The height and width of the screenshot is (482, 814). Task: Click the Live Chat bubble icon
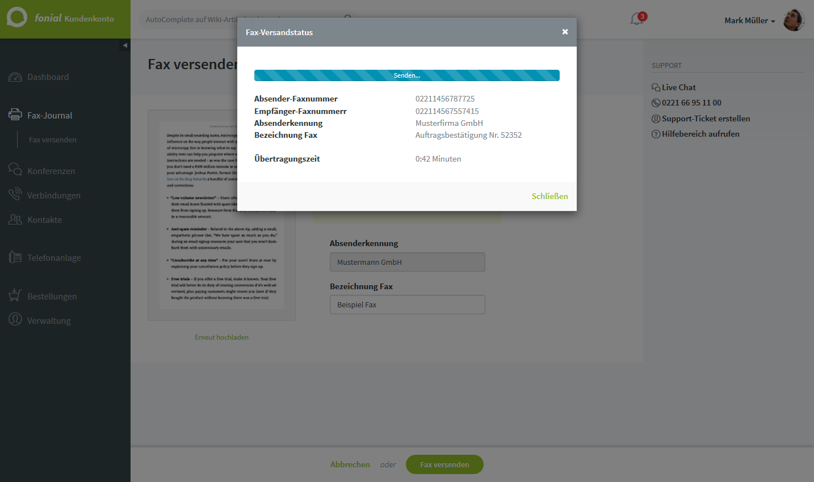(x=656, y=87)
